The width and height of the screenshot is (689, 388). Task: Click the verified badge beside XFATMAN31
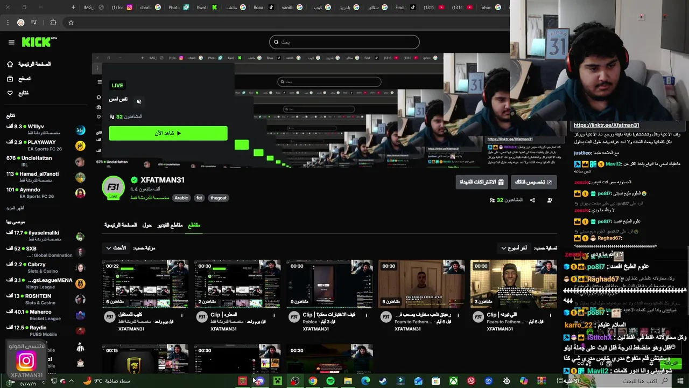point(134,180)
